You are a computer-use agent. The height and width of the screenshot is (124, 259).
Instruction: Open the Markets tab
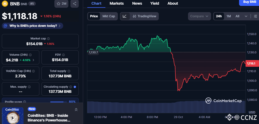point(117,3)
